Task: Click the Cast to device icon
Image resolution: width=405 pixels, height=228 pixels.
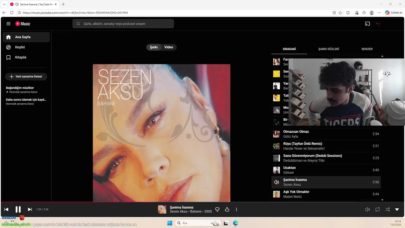Action: (367, 24)
